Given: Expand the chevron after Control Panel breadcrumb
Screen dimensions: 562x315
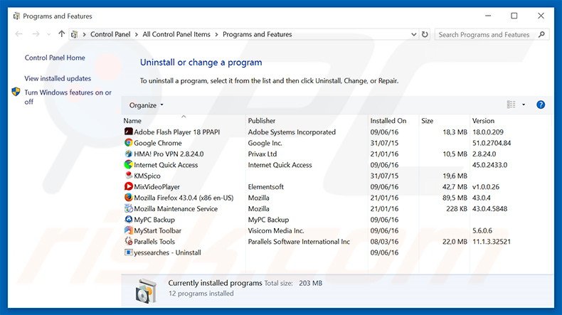Looking at the screenshot, I should click(137, 34).
